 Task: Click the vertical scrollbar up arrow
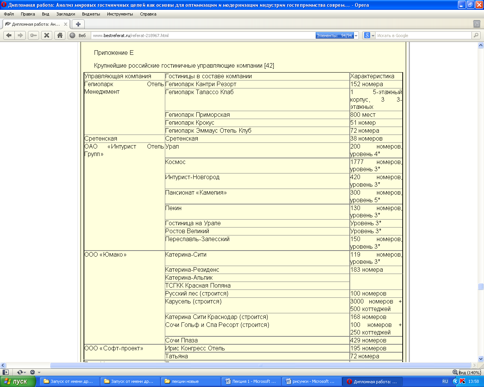click(x=481, y=45)
